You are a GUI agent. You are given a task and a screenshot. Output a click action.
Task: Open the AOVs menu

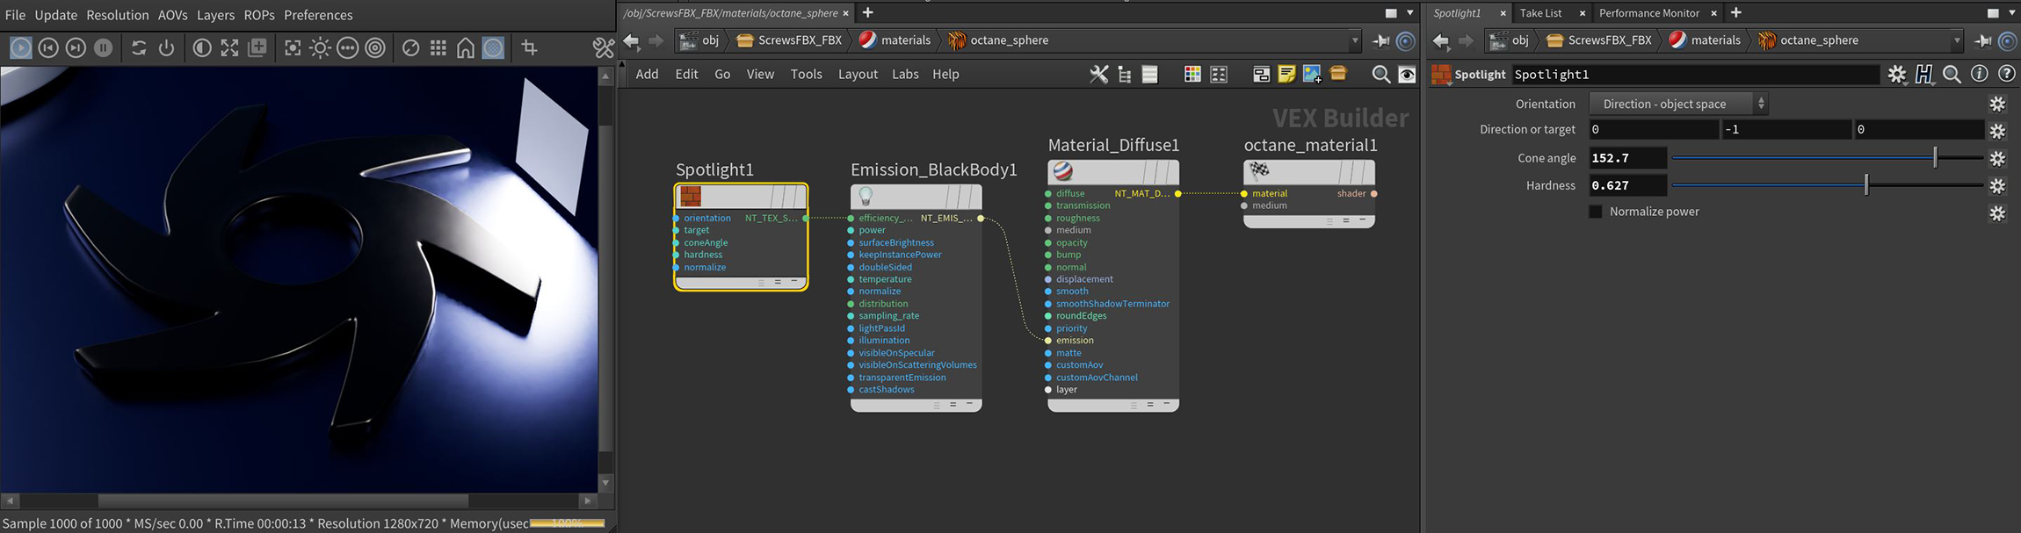tap(172, 15)
